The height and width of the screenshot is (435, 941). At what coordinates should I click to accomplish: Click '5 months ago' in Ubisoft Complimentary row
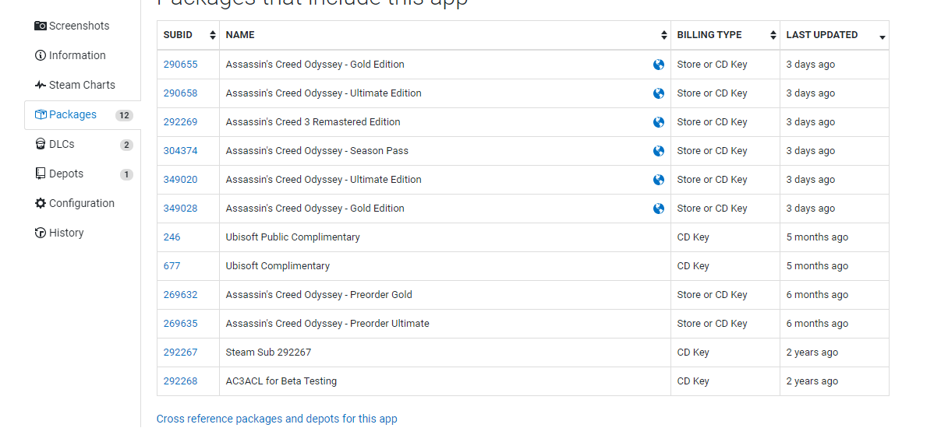(x=817, y=266)
